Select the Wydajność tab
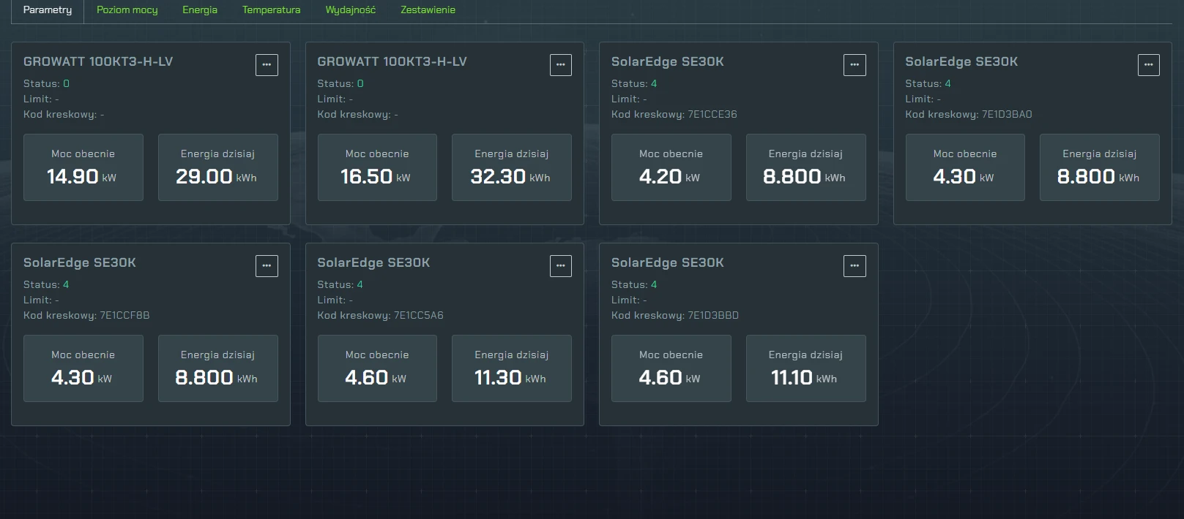The image size is (1184, 519). pos(350,10)
